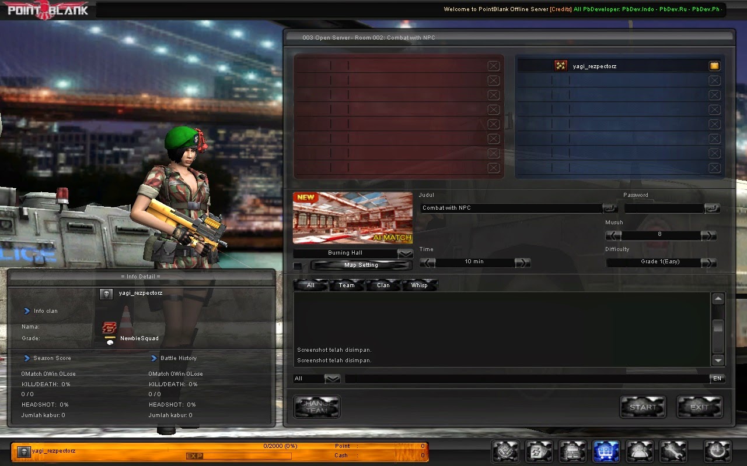Click the Battle History arrow icon
The image size is (747, 466).
point(154,358)
